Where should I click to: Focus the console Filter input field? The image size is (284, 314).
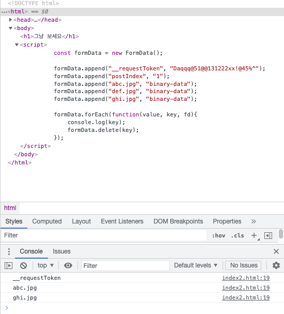tap(125, 265)
